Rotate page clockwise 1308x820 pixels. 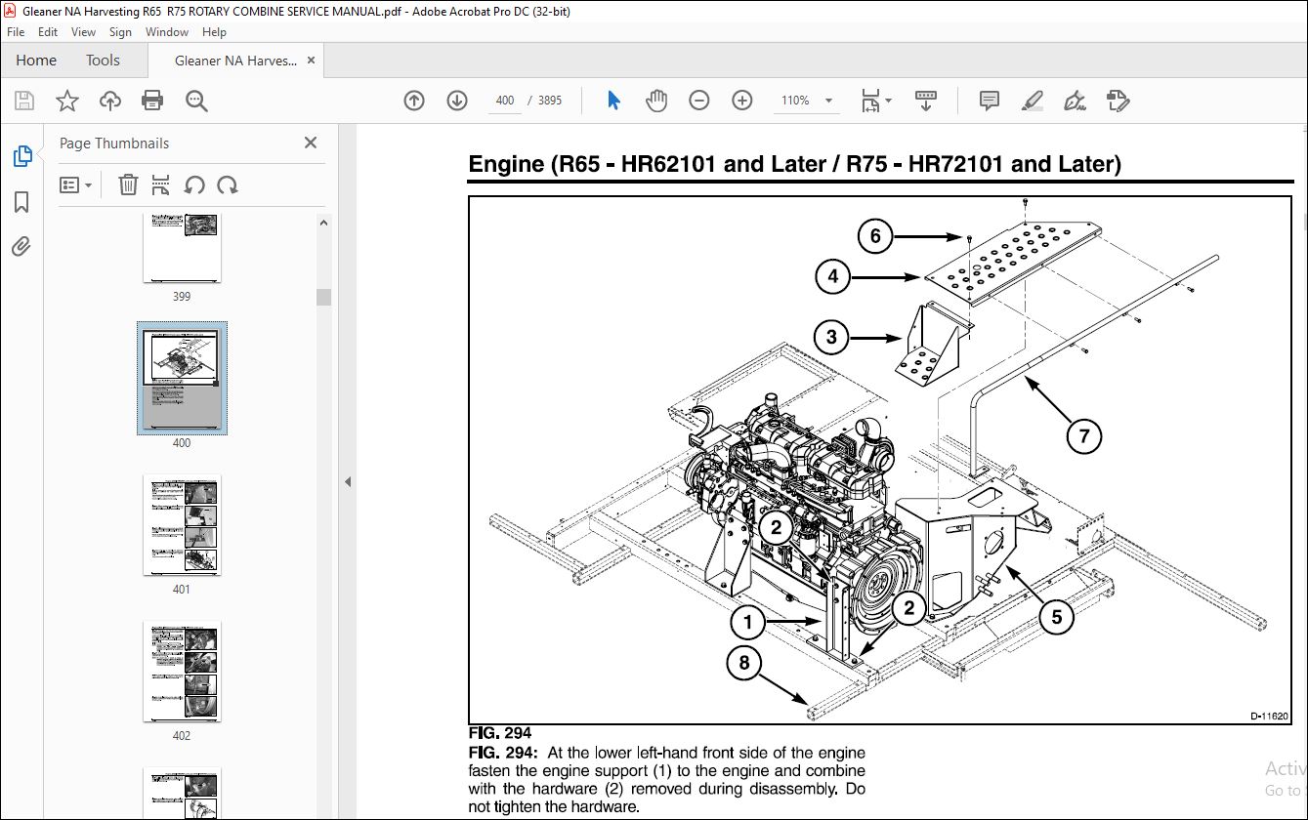pos(228,184)
